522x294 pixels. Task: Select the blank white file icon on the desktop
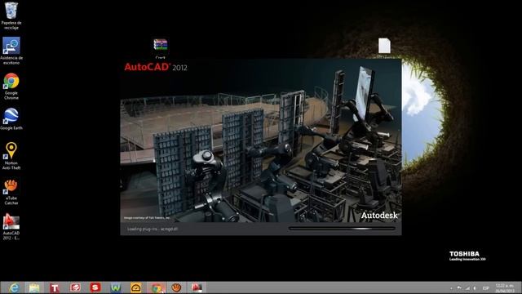coord(384,47)
